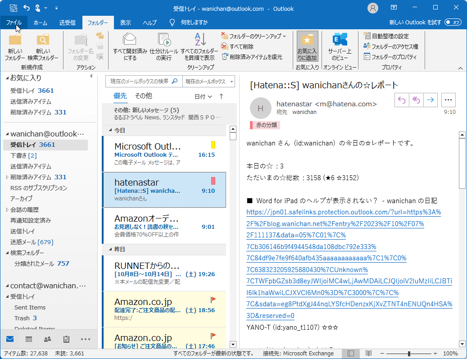Collapse the folder pane with chevron

tap(91, 76)
